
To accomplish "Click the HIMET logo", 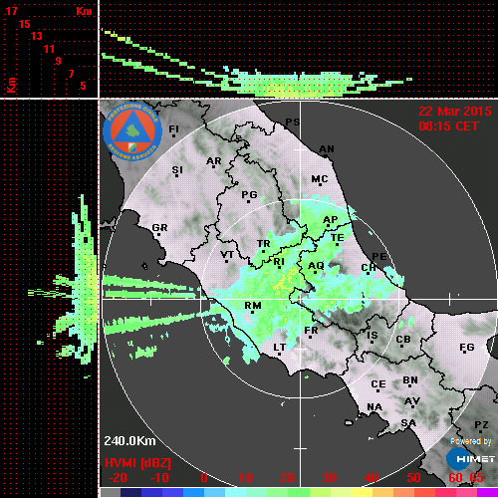I will pyautogui.click(x=471, y=459).
